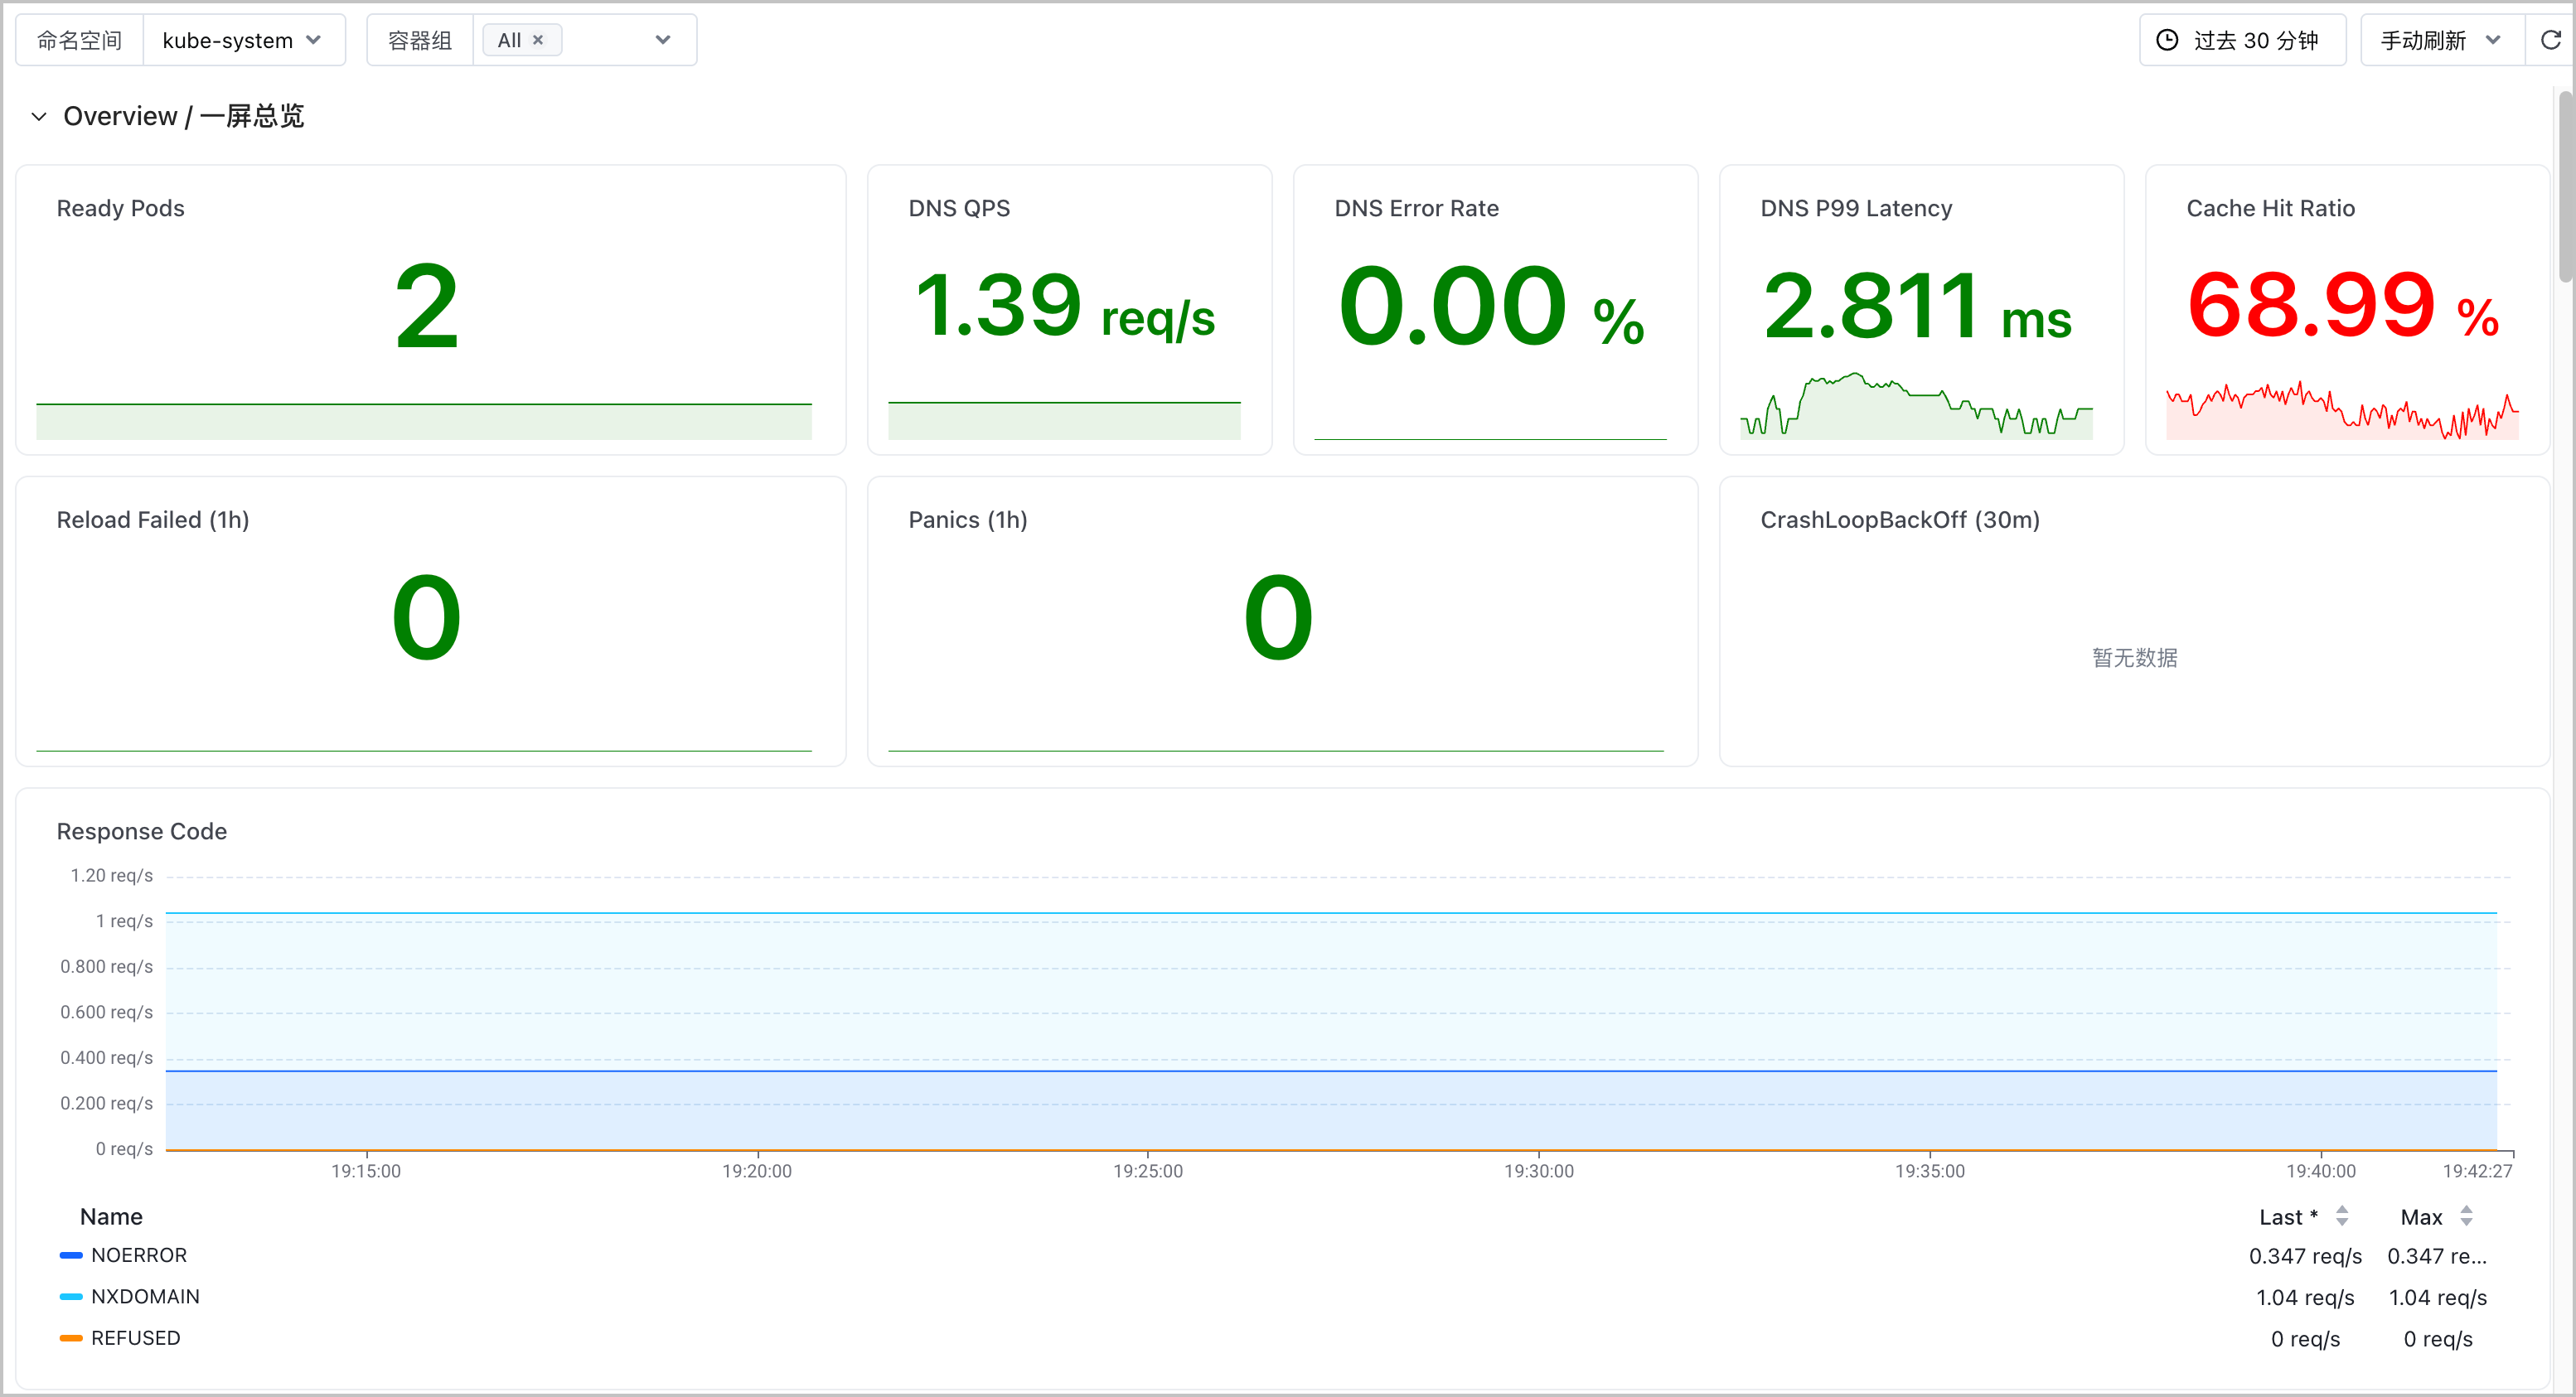The height and width of the screenshot is (1397, 2576).
Task: Toggle the NOERROR series in legend
Action: (x=139, y=1255)
